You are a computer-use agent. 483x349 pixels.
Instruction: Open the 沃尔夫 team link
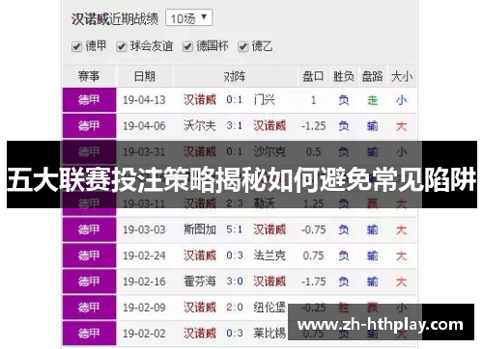pyautogui.click(x=200, y=125)
